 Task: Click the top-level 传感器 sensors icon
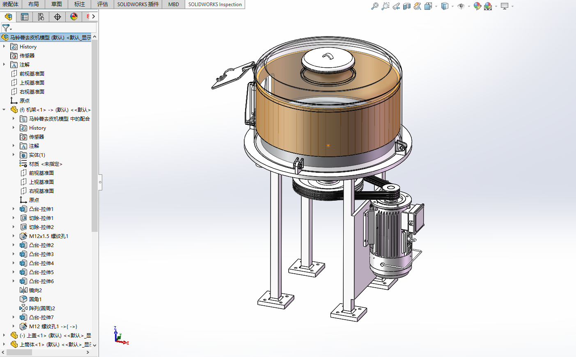tap(14, 55)
